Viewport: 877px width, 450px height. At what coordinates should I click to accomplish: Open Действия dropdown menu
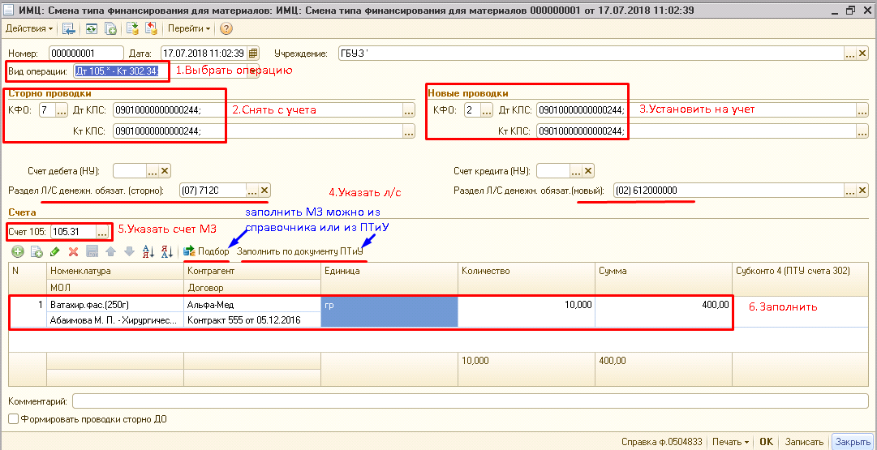[29, 28]
